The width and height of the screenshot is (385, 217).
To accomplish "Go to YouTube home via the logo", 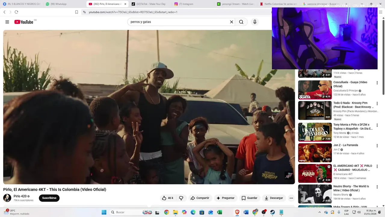I will click(x=24, y=22).
